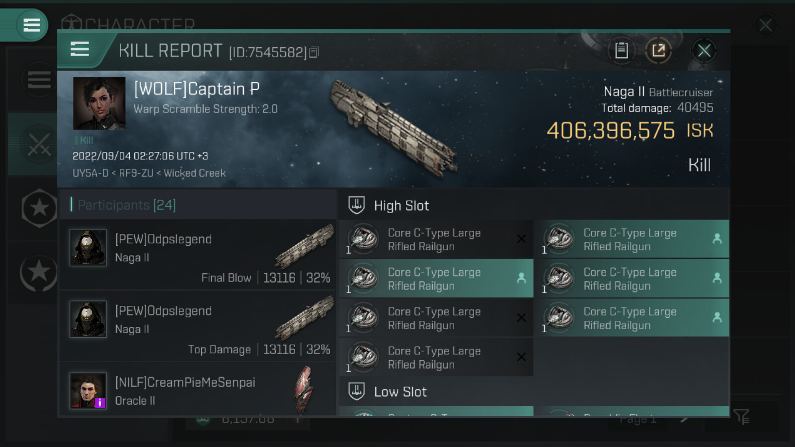Tap Captain P's character portrait
The width and height of the screenshot is (795, 447).
99,103
